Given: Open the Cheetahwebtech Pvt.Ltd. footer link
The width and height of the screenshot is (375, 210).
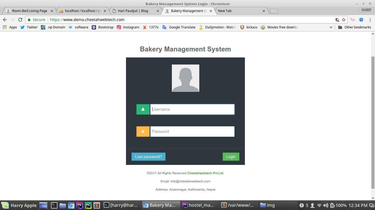Looking at the screenshot, I should 206,173.
